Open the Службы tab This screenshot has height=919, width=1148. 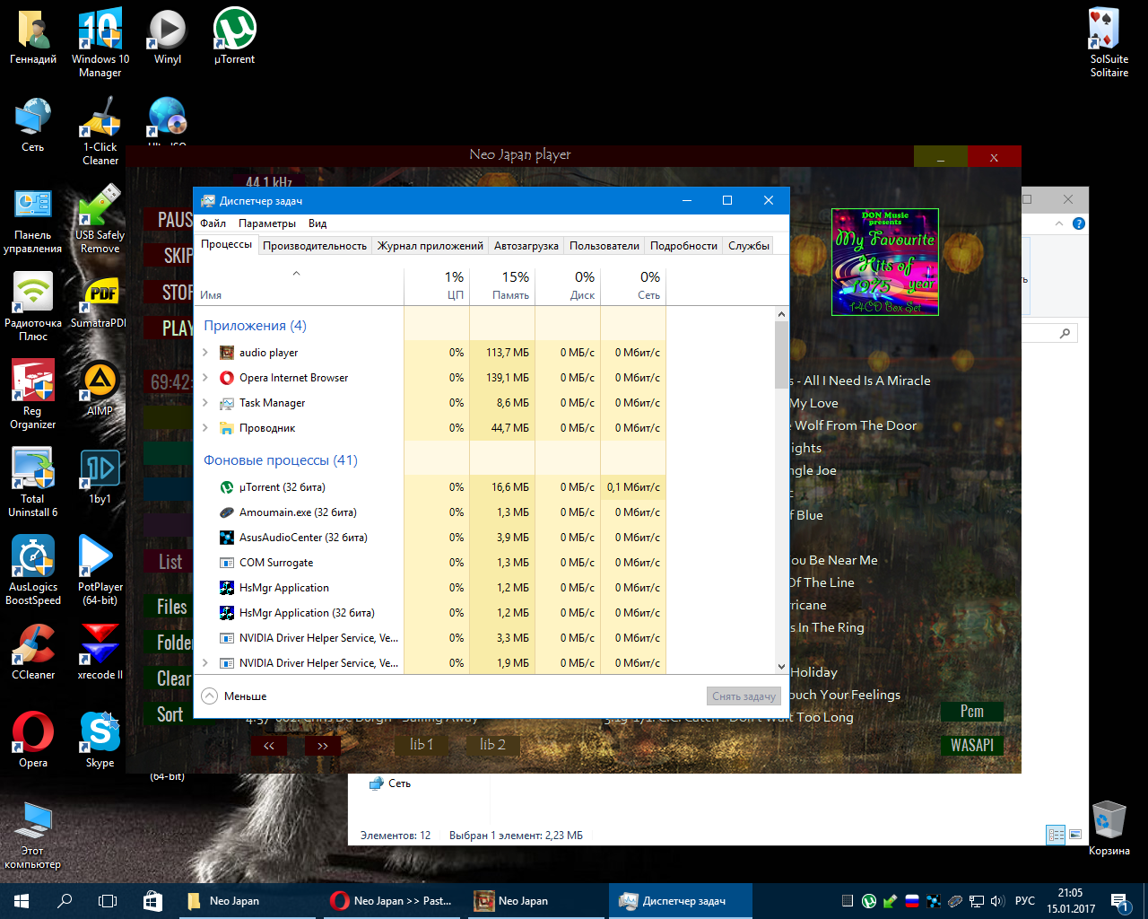click(749, 246)
